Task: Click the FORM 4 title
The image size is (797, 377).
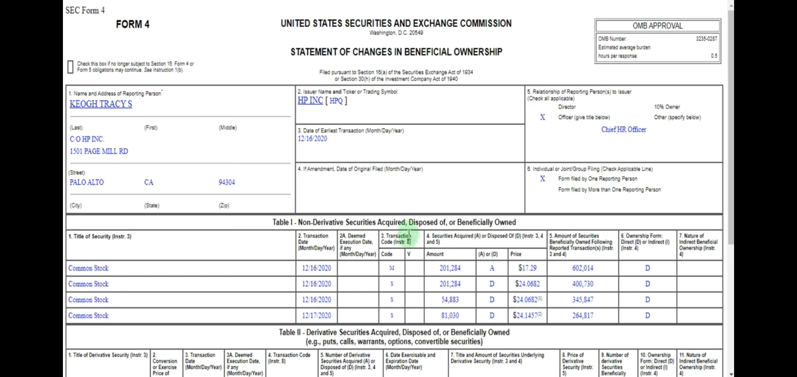Action: tap(132, 24)
